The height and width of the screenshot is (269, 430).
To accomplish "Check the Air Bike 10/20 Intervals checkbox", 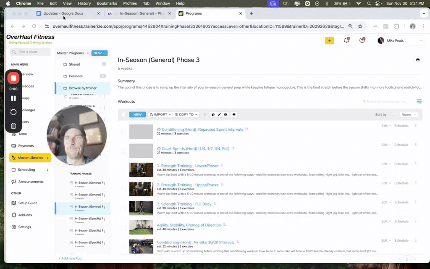I will (x=123, y=246).
